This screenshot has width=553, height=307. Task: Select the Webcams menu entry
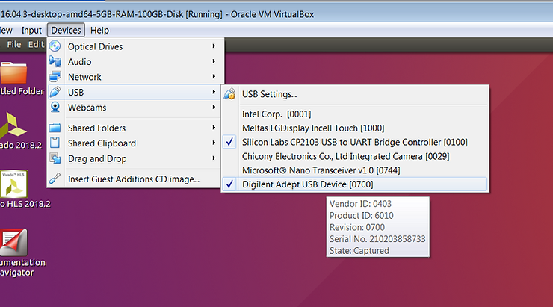click(x=135, y=107)
